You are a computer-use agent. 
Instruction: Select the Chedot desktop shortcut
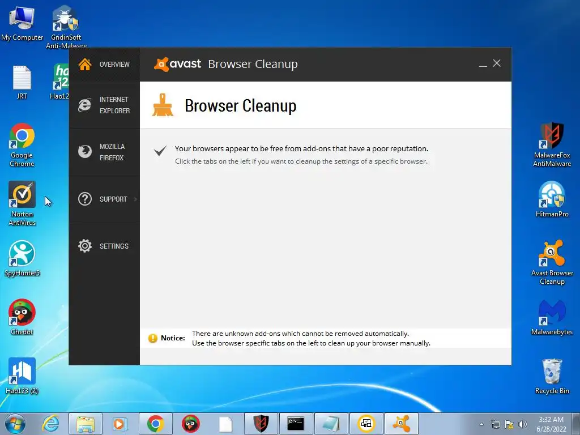tap(22, 317)
